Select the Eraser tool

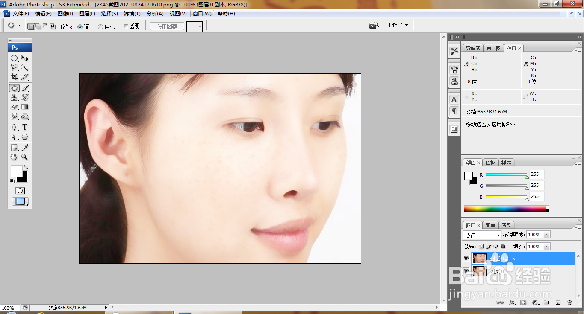click(14, 107)
